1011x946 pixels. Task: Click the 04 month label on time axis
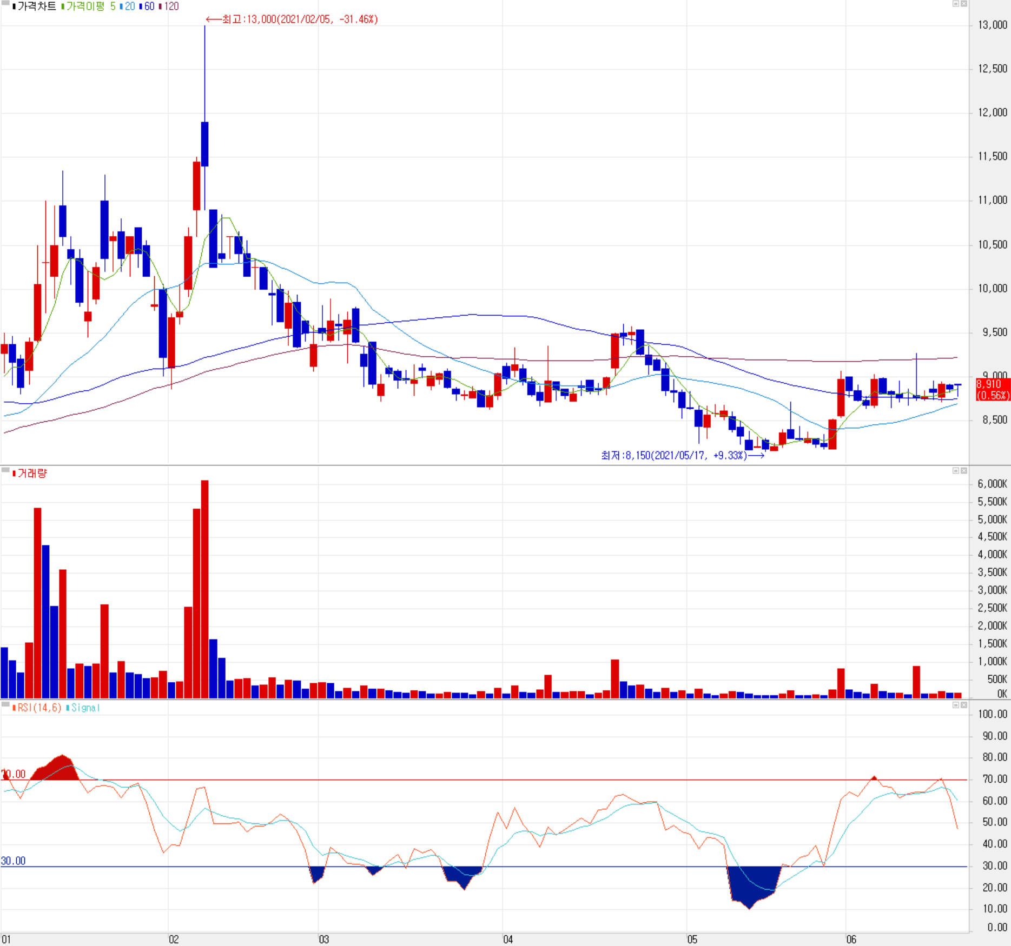[x=508, y=940]
